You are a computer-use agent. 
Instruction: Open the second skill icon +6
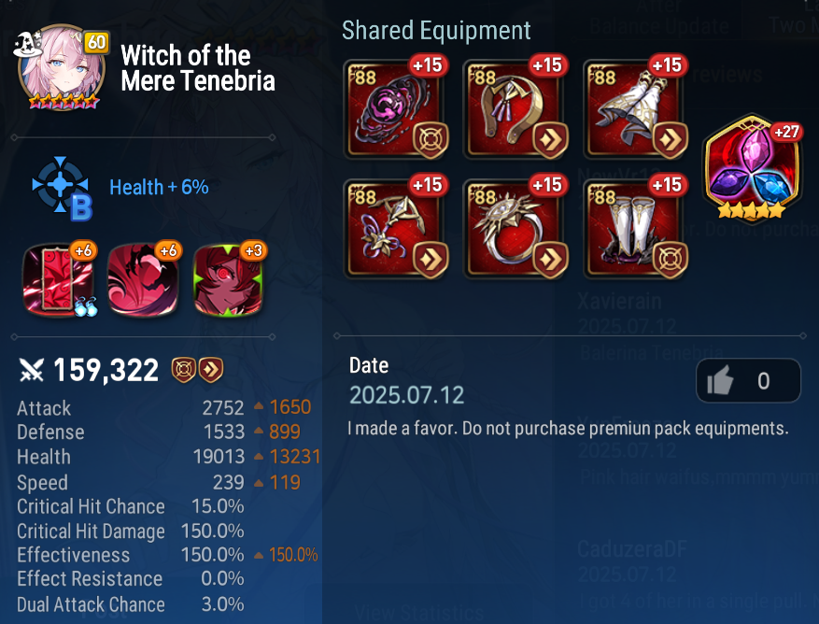point(143,279)
